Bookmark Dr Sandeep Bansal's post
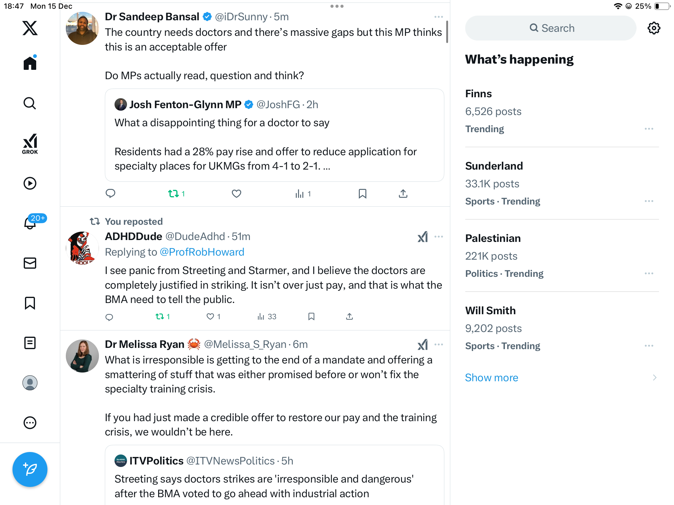The height and width of the screenshot is (505, 674). pos(362,194)
